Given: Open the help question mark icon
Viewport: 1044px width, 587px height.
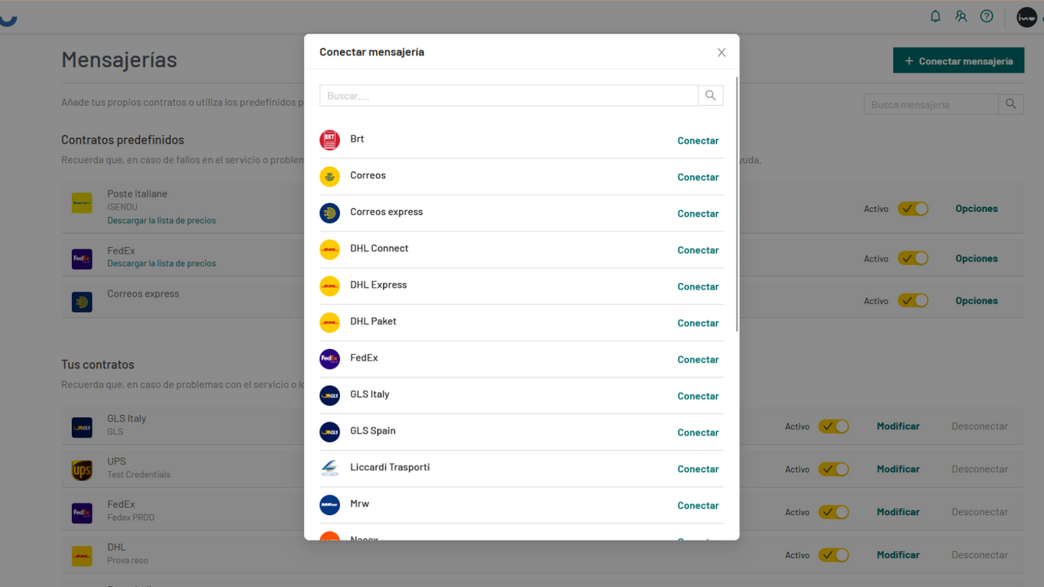Looking at the screenshot, I should [x=987, y=16].
